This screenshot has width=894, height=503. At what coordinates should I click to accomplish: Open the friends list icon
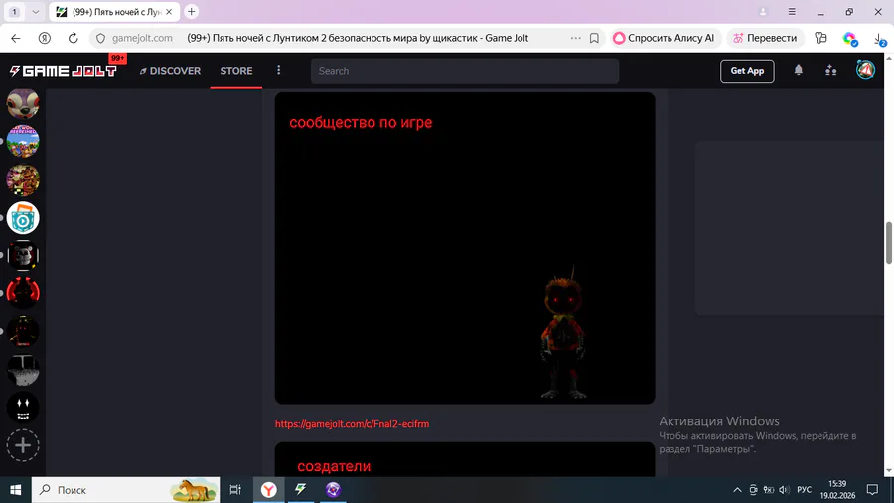tap(830, 71)
